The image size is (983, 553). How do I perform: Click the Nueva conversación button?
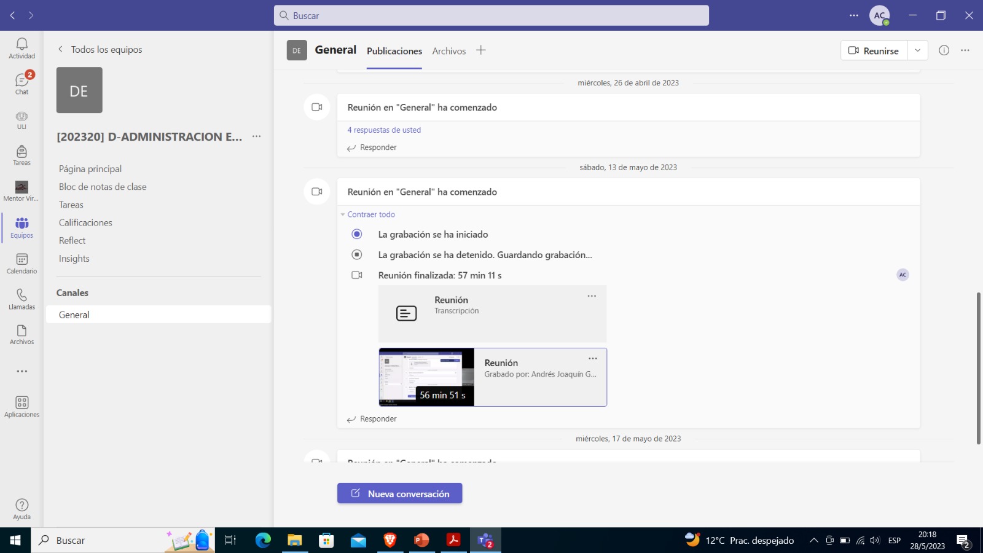click(399, 493)
